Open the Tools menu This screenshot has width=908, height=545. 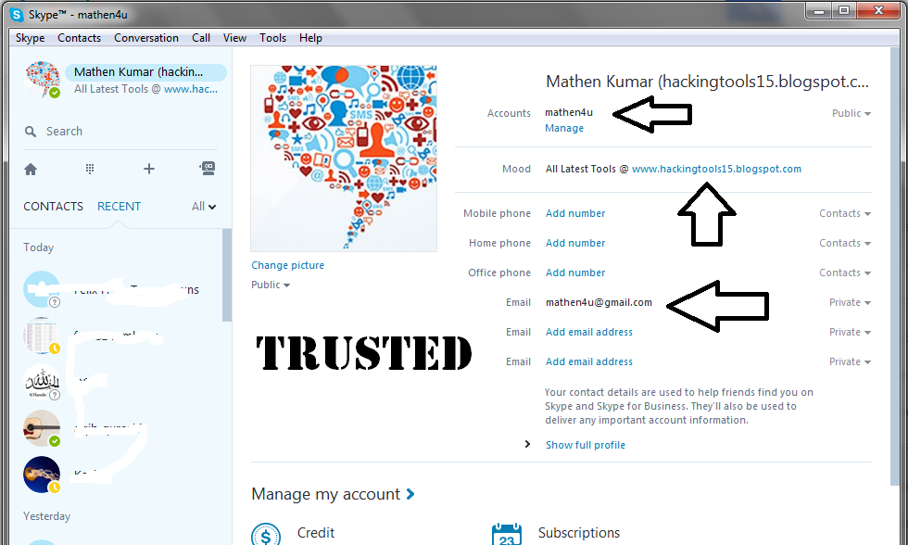coord(272,38)
